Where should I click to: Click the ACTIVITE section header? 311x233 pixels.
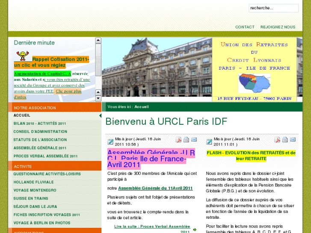pos(55,166)
